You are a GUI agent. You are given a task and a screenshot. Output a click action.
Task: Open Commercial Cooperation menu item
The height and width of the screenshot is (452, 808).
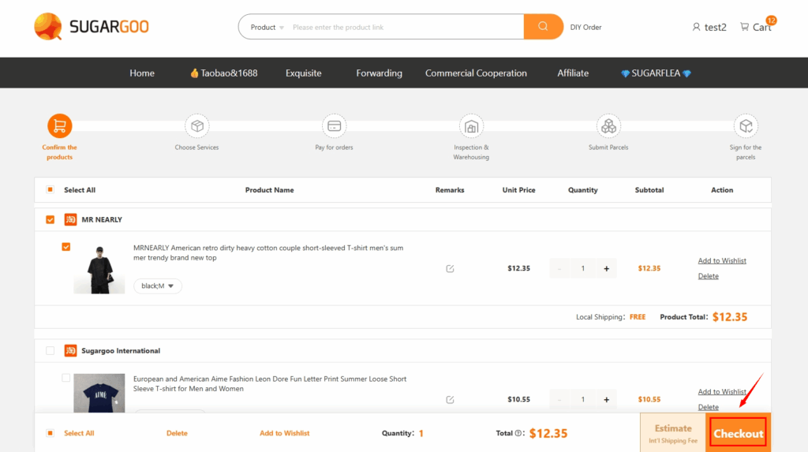[476, 73]
